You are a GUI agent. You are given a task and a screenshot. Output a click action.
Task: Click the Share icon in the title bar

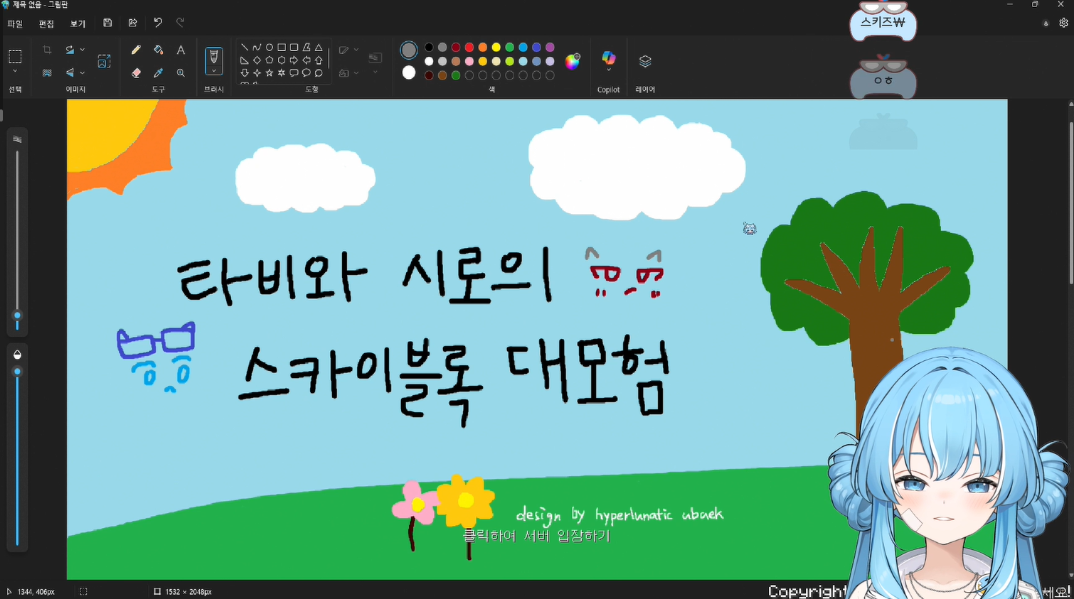[132, 23]
